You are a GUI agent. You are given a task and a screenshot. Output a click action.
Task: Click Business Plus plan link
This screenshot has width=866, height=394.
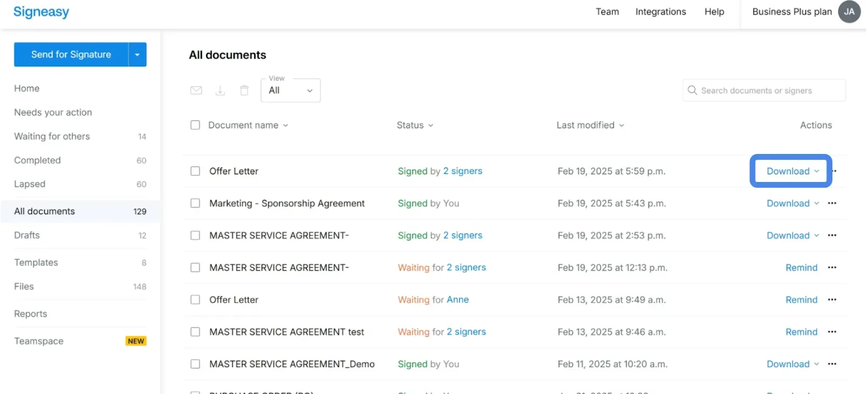click(792, 12)
